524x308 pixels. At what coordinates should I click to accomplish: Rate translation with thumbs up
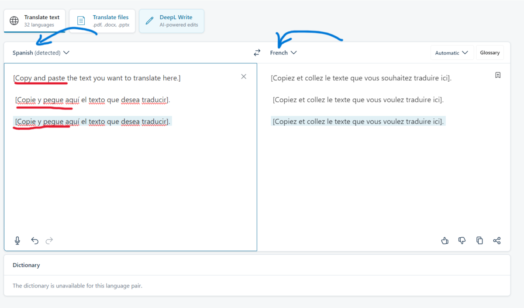click(x=445, y=240)
